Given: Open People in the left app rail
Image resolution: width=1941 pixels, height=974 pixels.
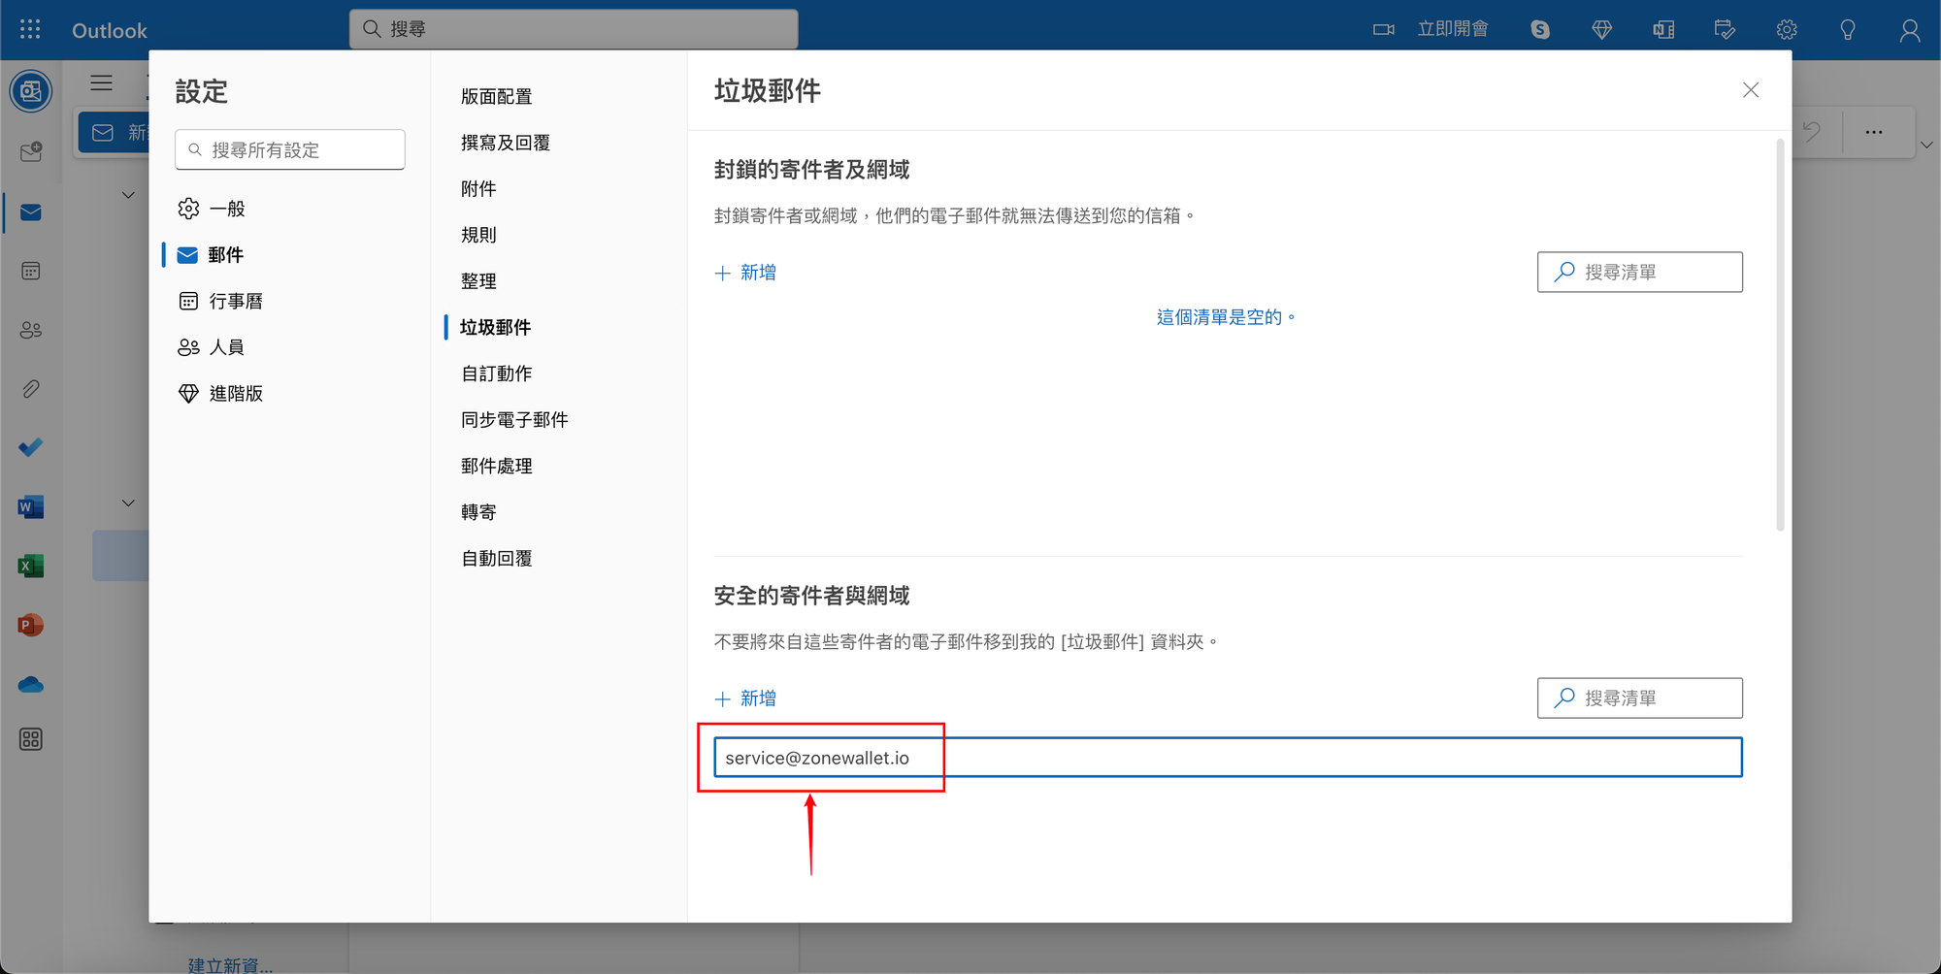Looking at the screenshot, I should tap(31, 330).
